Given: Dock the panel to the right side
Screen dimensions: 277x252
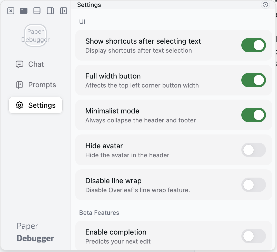Looking at the screenshot, I should (50, 11).
